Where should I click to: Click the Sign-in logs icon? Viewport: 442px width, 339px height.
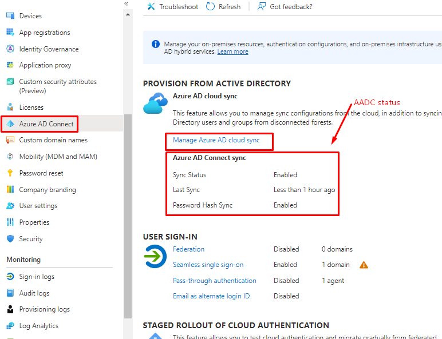(10, 277)
